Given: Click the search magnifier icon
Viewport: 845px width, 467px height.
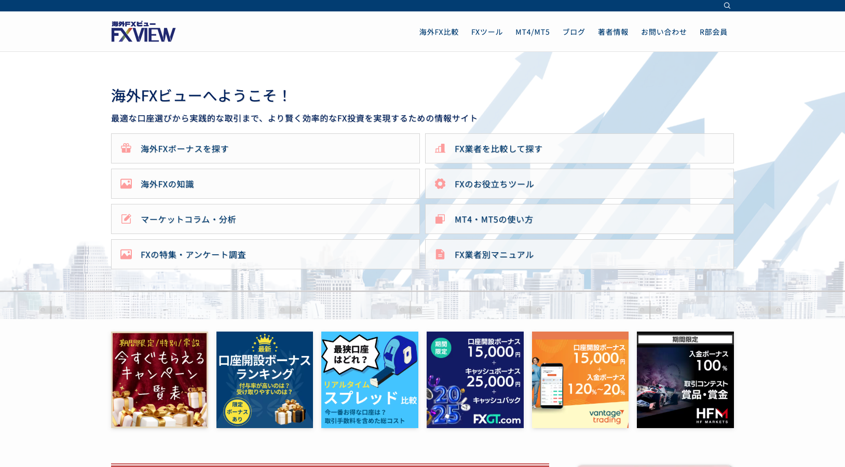Looking at the screenshot, I should click(727, 6).
